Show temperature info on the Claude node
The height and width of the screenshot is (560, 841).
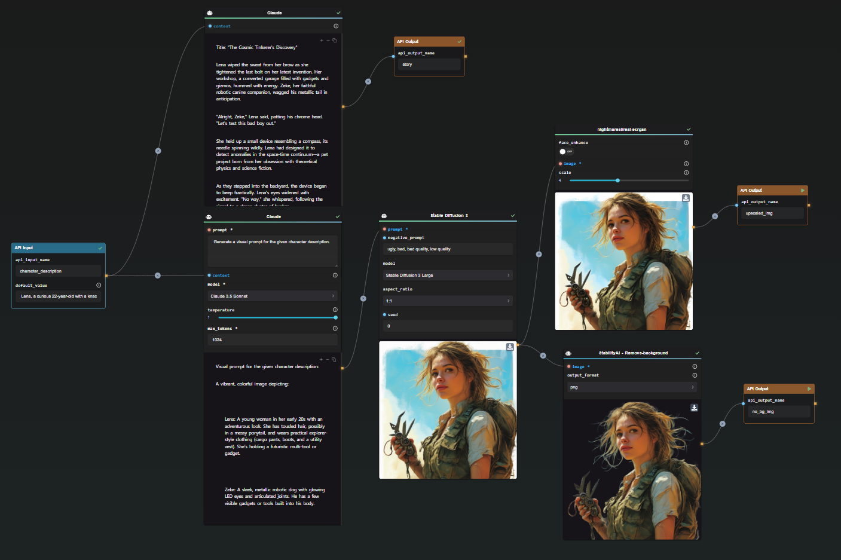point(335,310)
